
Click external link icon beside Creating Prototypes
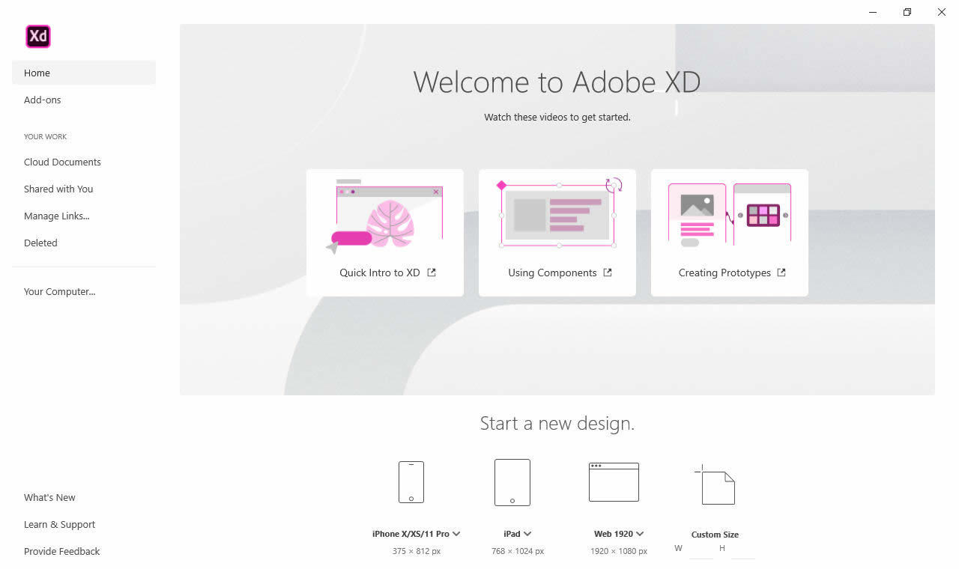pos(781,273)
